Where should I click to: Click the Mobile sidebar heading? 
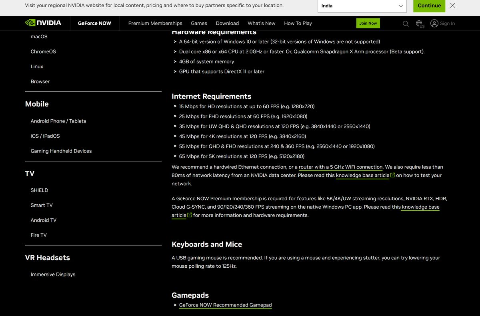(37, 104)
